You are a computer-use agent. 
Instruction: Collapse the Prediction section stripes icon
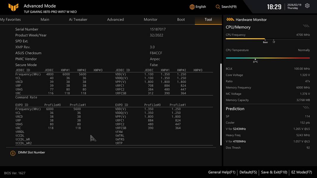point(306,107)
